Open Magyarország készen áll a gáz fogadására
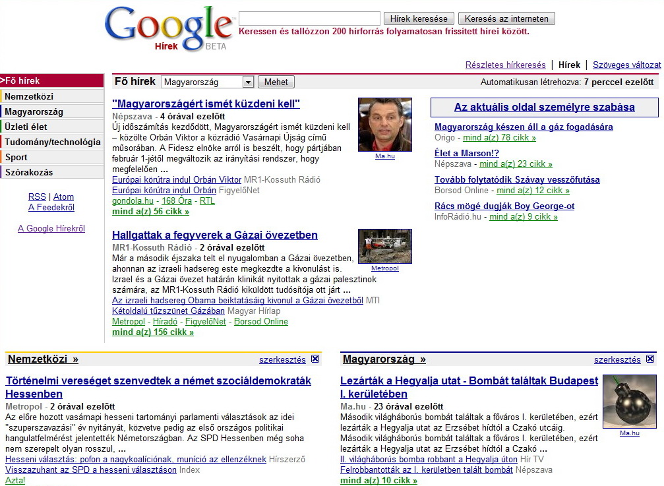Image resolution: width=664 pixels, height=486 pixels. click(x=524, y=127)
